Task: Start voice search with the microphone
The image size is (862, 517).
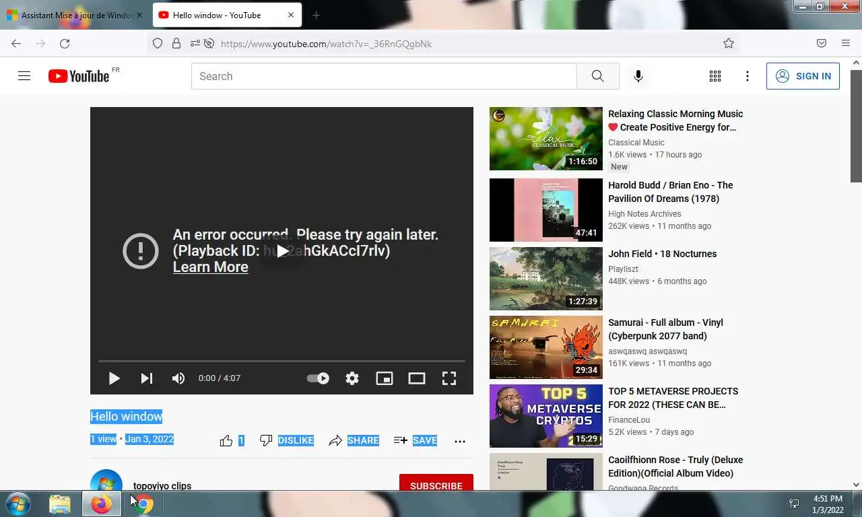Action: tap(638, 76)
